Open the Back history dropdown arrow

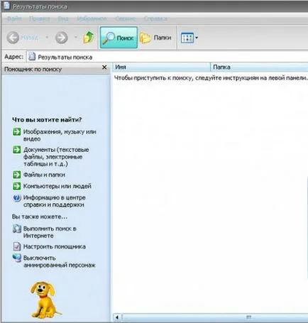pyautogui.click(x=47, y=37)
